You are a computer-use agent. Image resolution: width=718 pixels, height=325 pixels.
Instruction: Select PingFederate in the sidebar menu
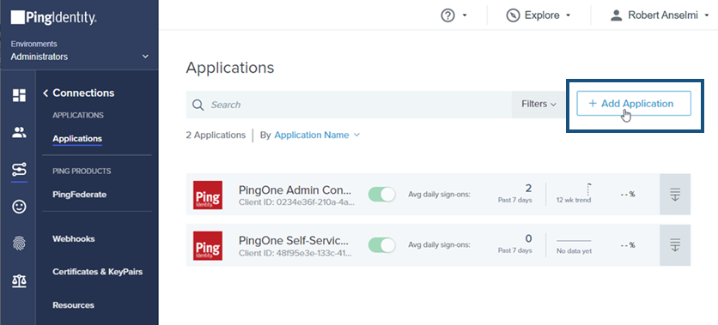80,195
